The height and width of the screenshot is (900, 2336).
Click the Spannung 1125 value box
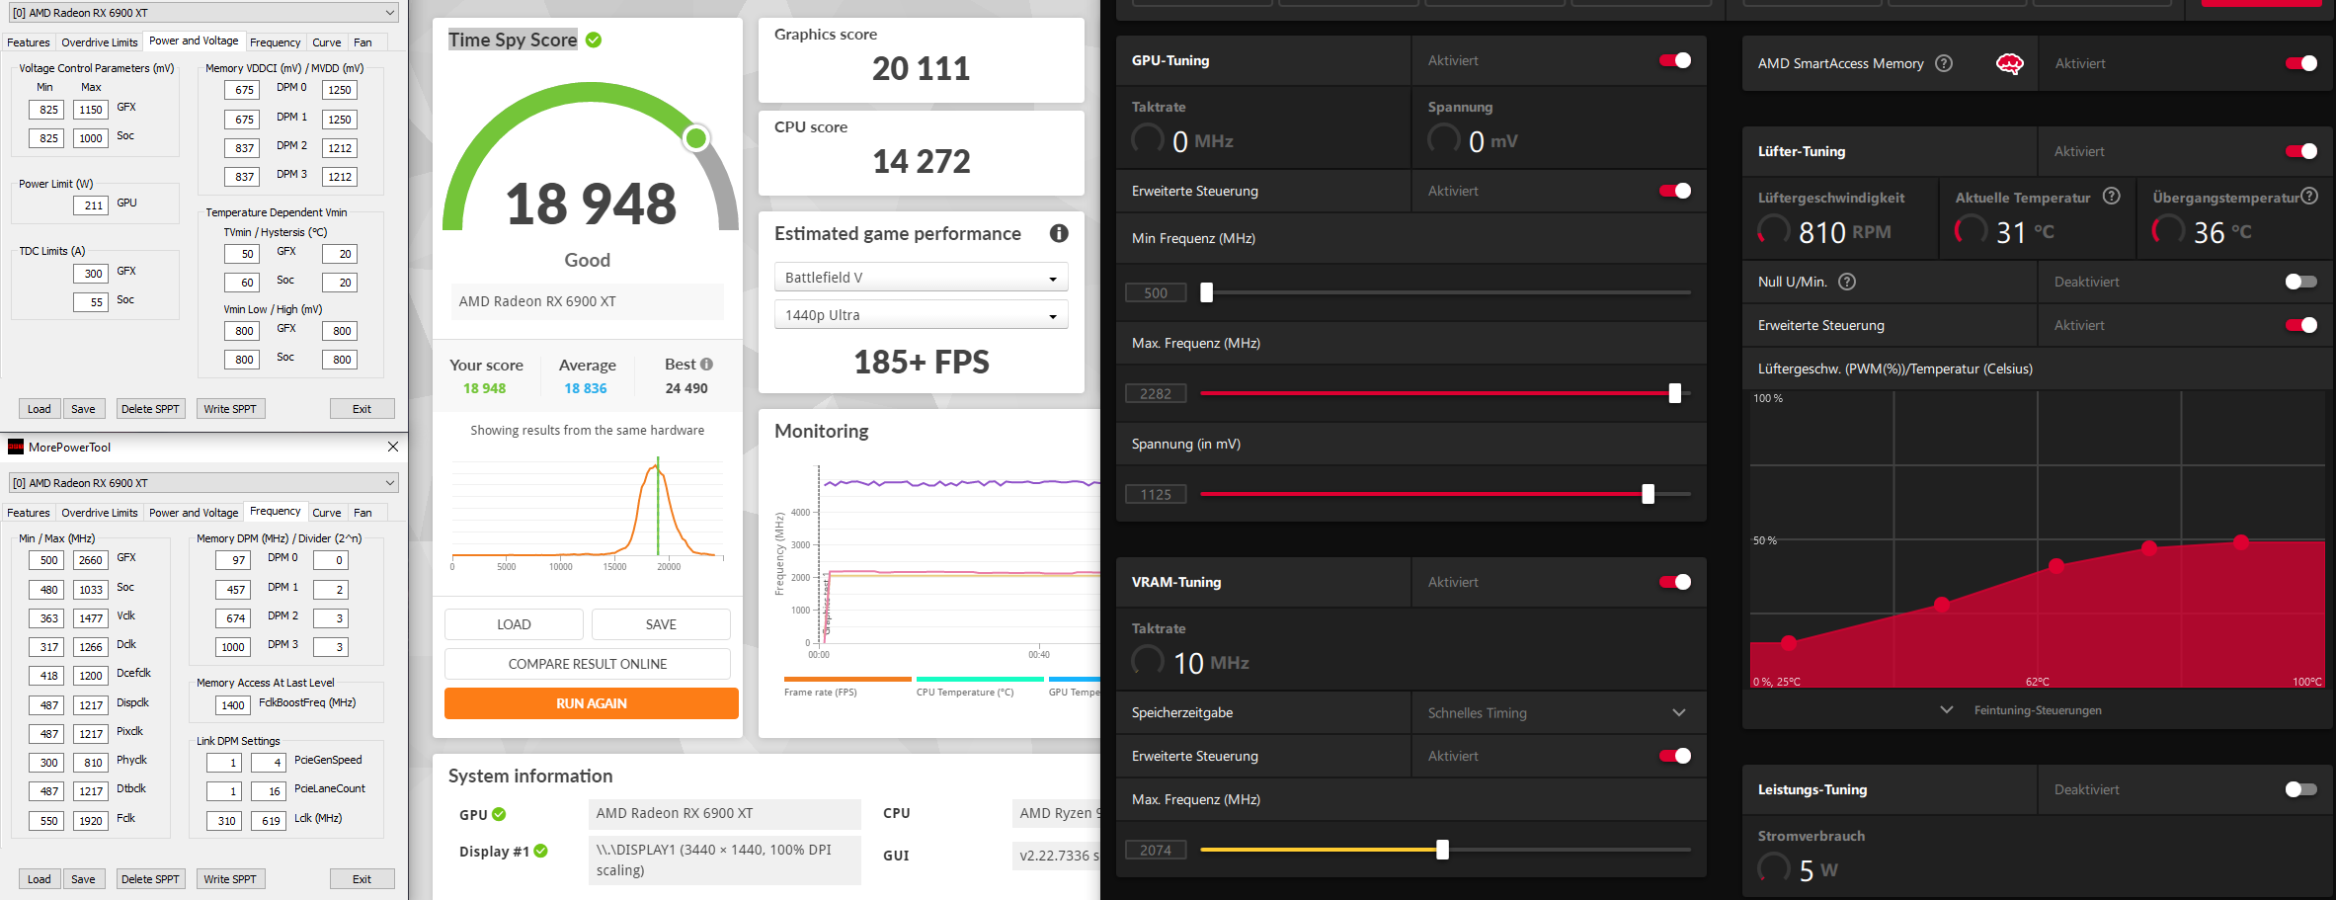pyautogui.click(x=1156, y=494)
